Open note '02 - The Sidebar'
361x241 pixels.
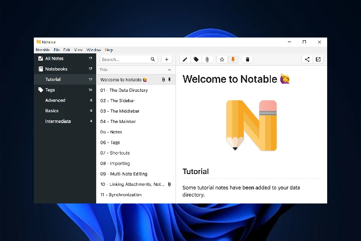[136, 100]
